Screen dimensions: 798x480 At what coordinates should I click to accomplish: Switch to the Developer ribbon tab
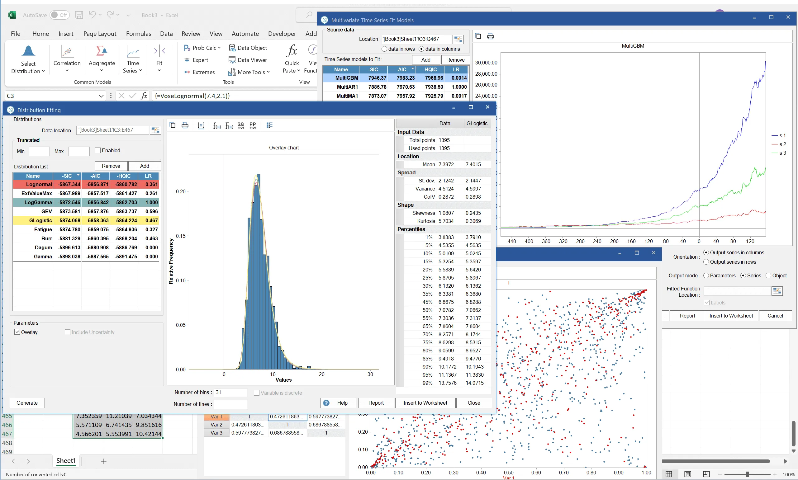click(x=282, y=33)
